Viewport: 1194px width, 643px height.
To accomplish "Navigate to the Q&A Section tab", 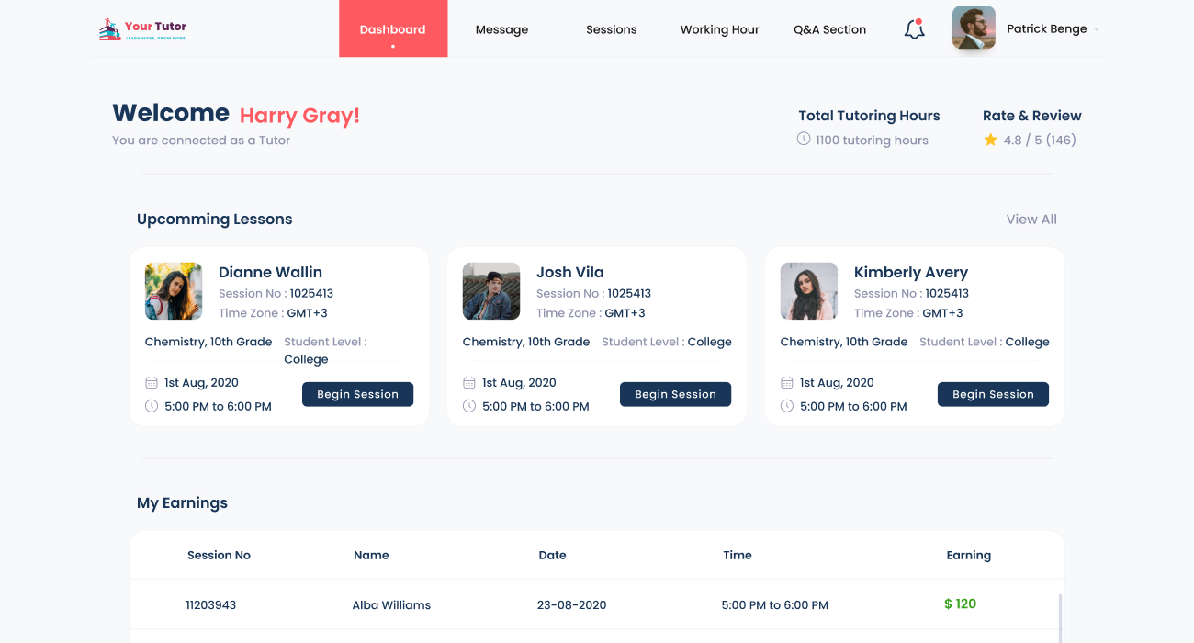I will point(829,29).
